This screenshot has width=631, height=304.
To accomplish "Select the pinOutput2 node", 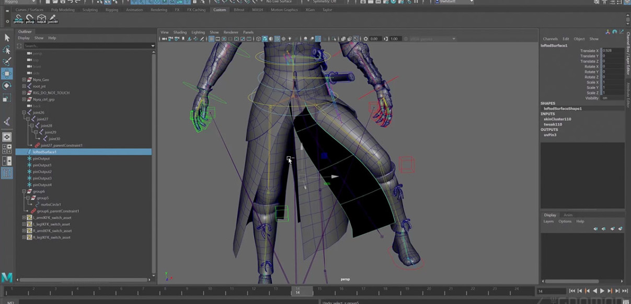I will pyautogui.click(x=42, y=172).
